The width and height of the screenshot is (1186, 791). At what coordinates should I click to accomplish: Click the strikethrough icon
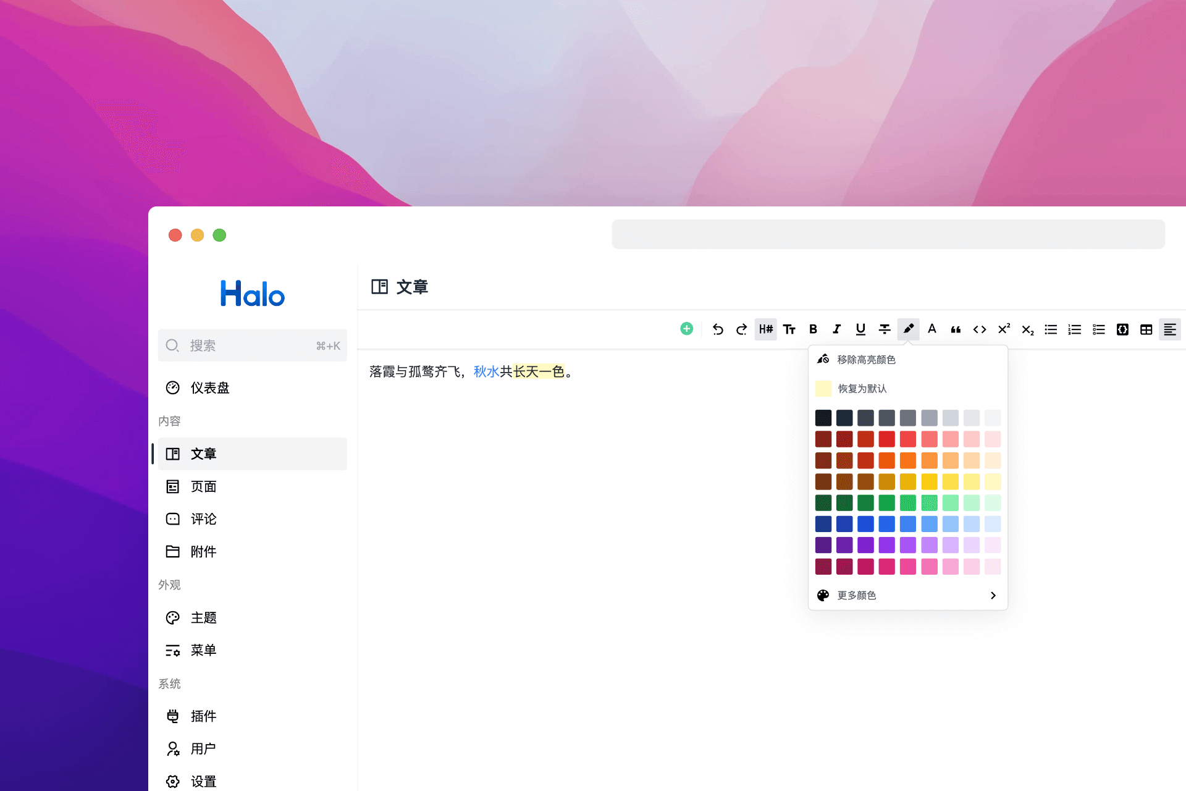[885, 329]
